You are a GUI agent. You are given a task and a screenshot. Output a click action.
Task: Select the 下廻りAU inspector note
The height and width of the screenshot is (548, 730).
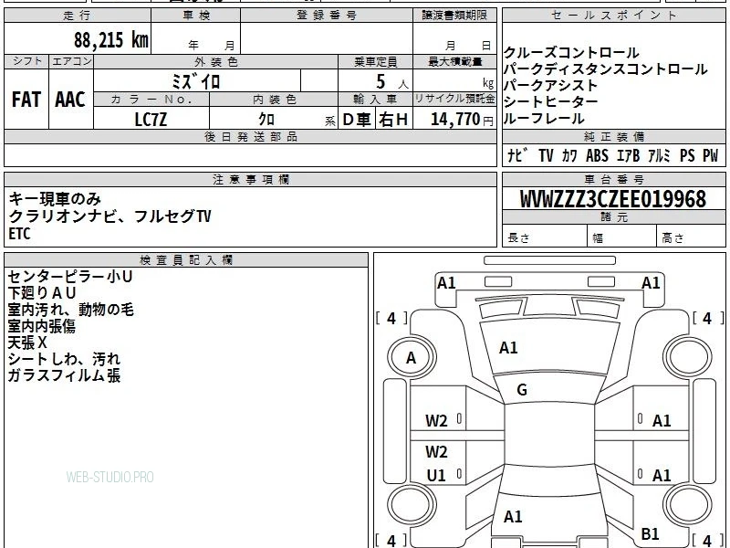[41, 293]
